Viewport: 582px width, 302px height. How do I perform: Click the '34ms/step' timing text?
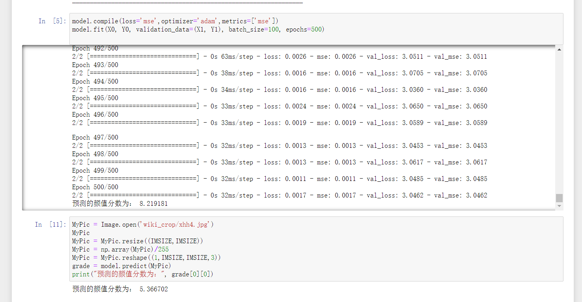(x=237, y=90)
